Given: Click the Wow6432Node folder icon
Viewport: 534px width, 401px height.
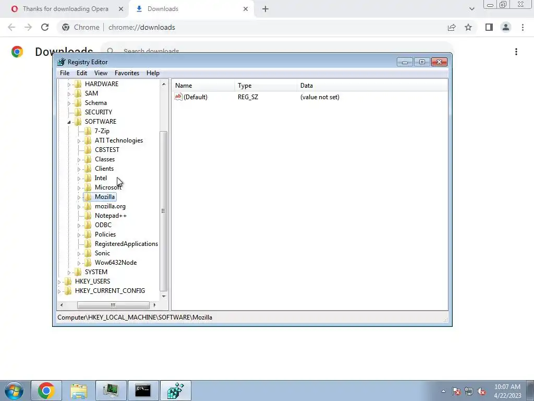Looking at the screenshot, I should [x=88, y=263].
